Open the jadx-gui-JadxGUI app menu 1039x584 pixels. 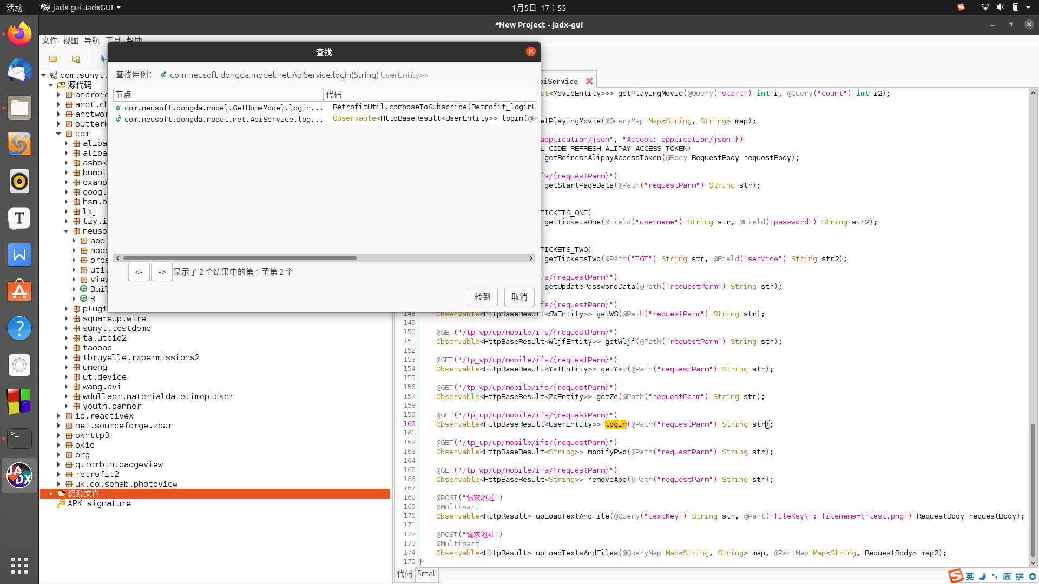pyautogui.click(x=81, y=8)
